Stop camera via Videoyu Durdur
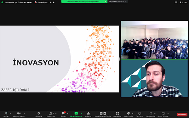The height and width of the screenshot is (118, 189). 19,115
